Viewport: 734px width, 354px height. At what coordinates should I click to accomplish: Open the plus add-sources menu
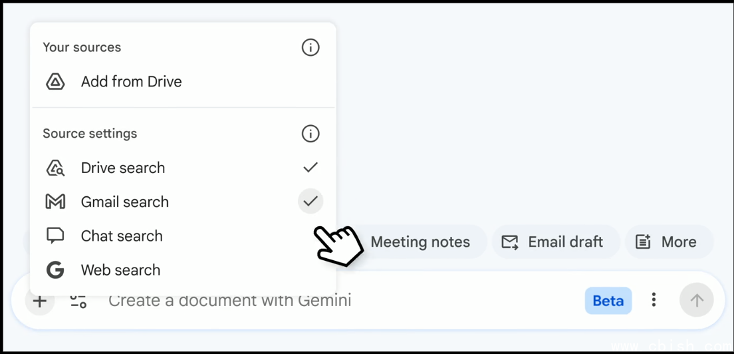point(40,301)
